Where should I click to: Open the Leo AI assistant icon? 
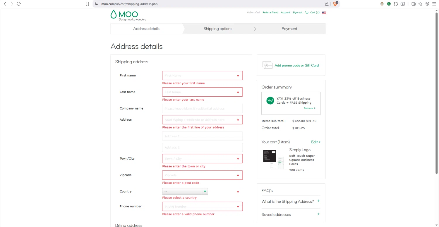click(x=421, y=4)
